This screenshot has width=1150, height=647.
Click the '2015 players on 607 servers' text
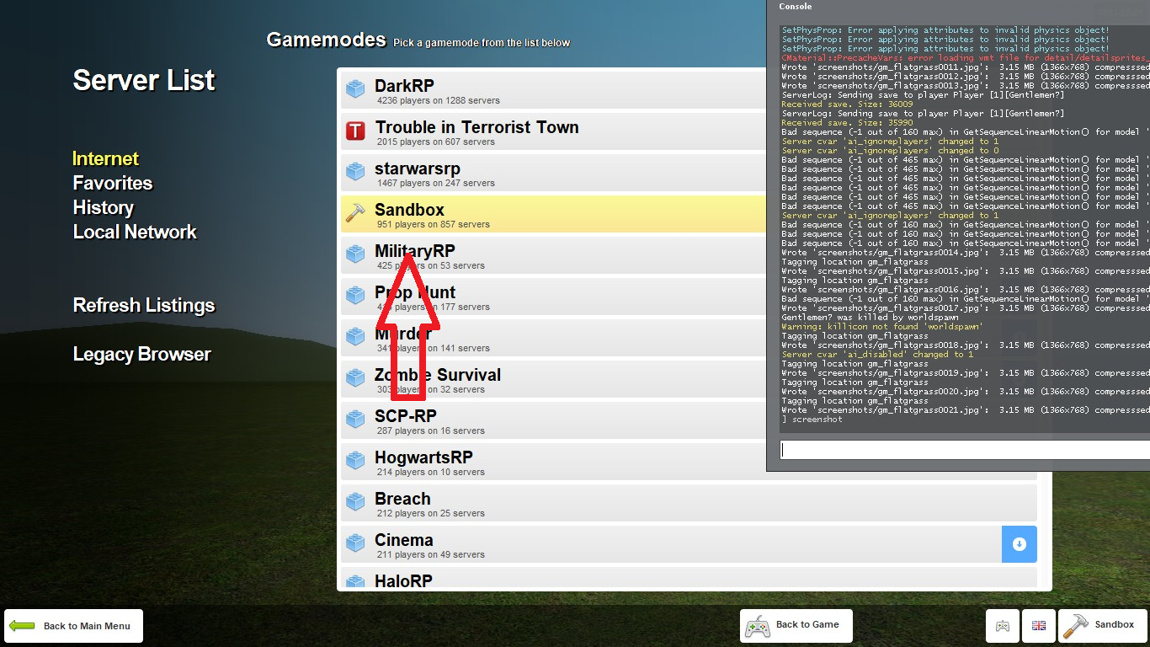(x=436, y=142)
